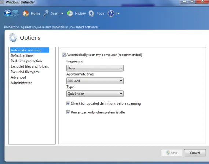Select the Administrator option
Screen dimensions: 209x164
coord(21,83)
